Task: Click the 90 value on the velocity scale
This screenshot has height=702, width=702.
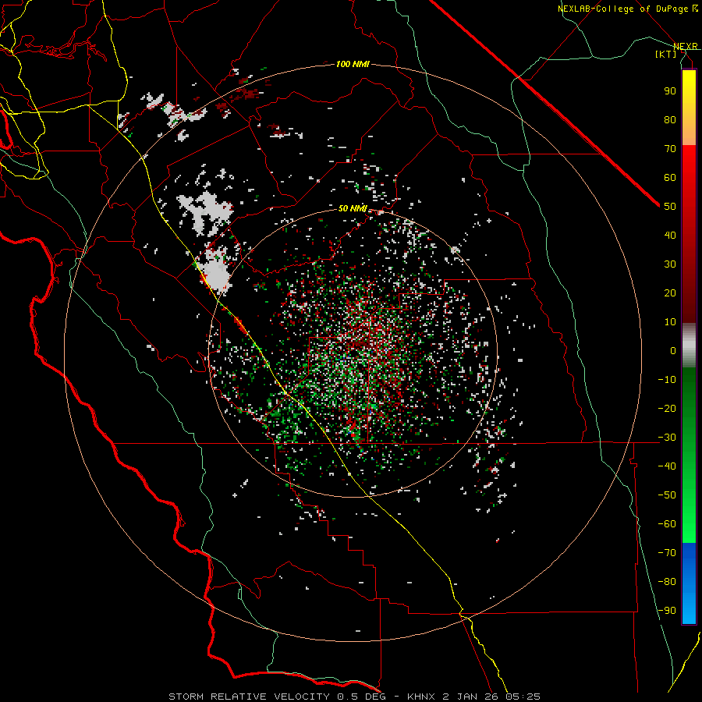Action: (x=670, y=91)
